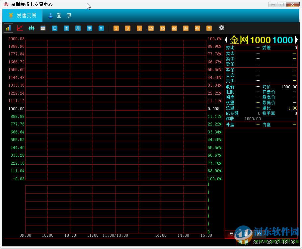Click the 委比 label
Screen dimensions: 302x249
230,47
